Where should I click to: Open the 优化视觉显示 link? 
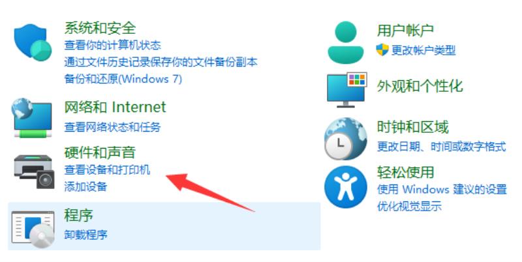pyautogui.click(x=409, y=206)
